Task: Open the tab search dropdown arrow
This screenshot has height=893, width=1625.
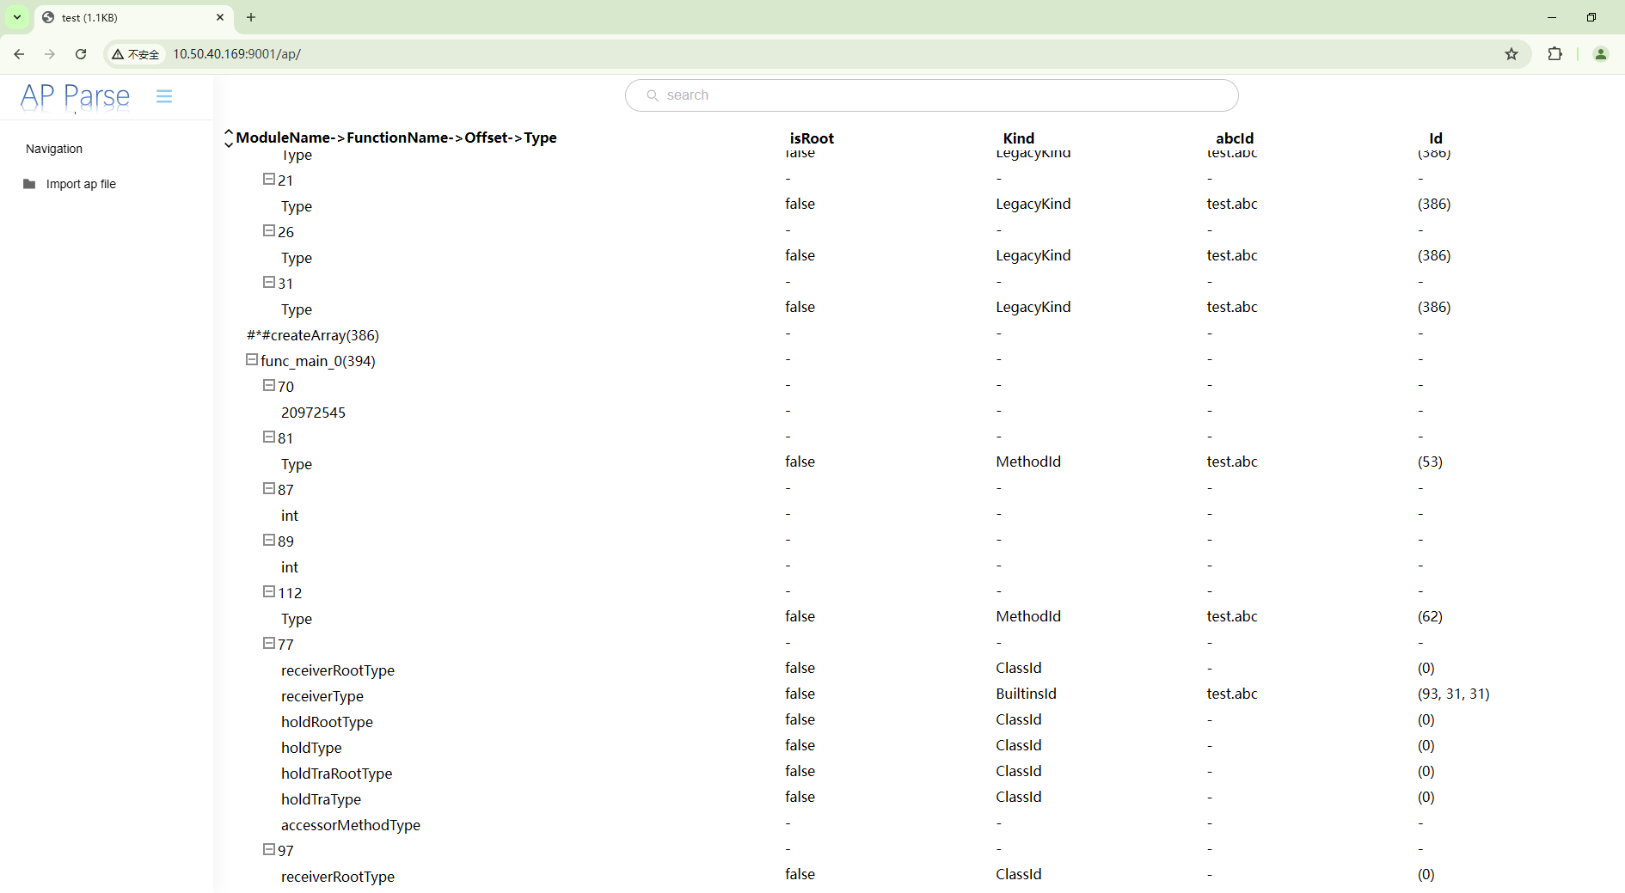Action: click(x=17, y=17)
